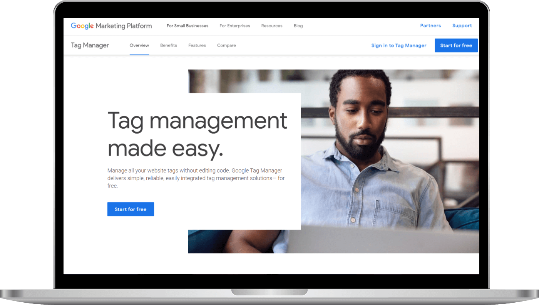Switch to the Compare tab
This screenshot has width=539, height=305.
tap(226, 45)
